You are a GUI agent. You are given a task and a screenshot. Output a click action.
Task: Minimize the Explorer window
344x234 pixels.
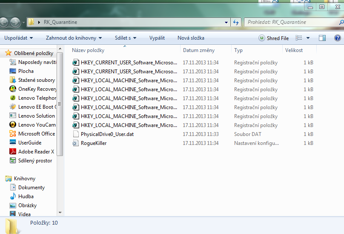click(x=310, y=7)
